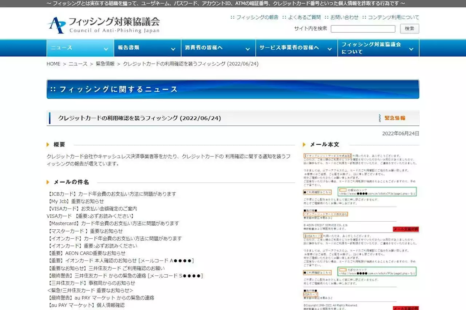Click subject line 【au PAY マーケット】個人情報確認
Viewport: 466px width, 310px height.
86,305
